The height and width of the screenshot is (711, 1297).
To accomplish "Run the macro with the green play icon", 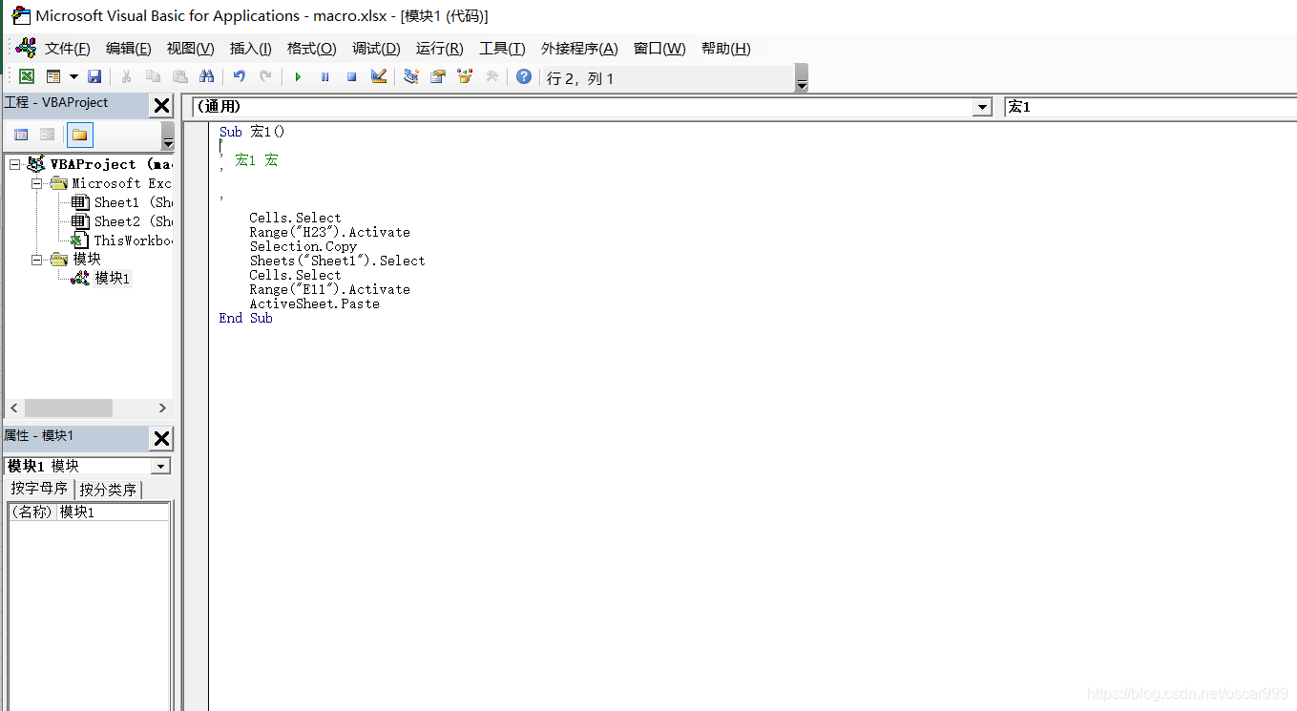I will pyautogui.click(x=298, y=77).
